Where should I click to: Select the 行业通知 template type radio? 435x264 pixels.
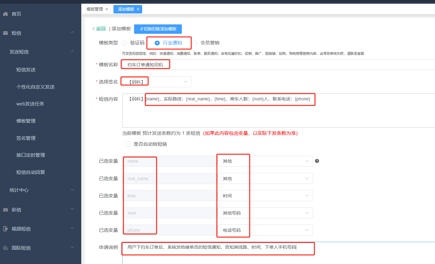pyautogui.click(x=157, y=43)
